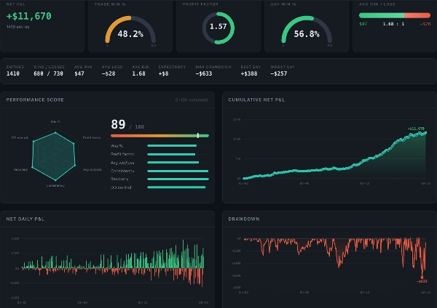Click the Wins / Losses value '680 / 730'
The height and width of the screenshot is (308, 437).
coord(48,73)
